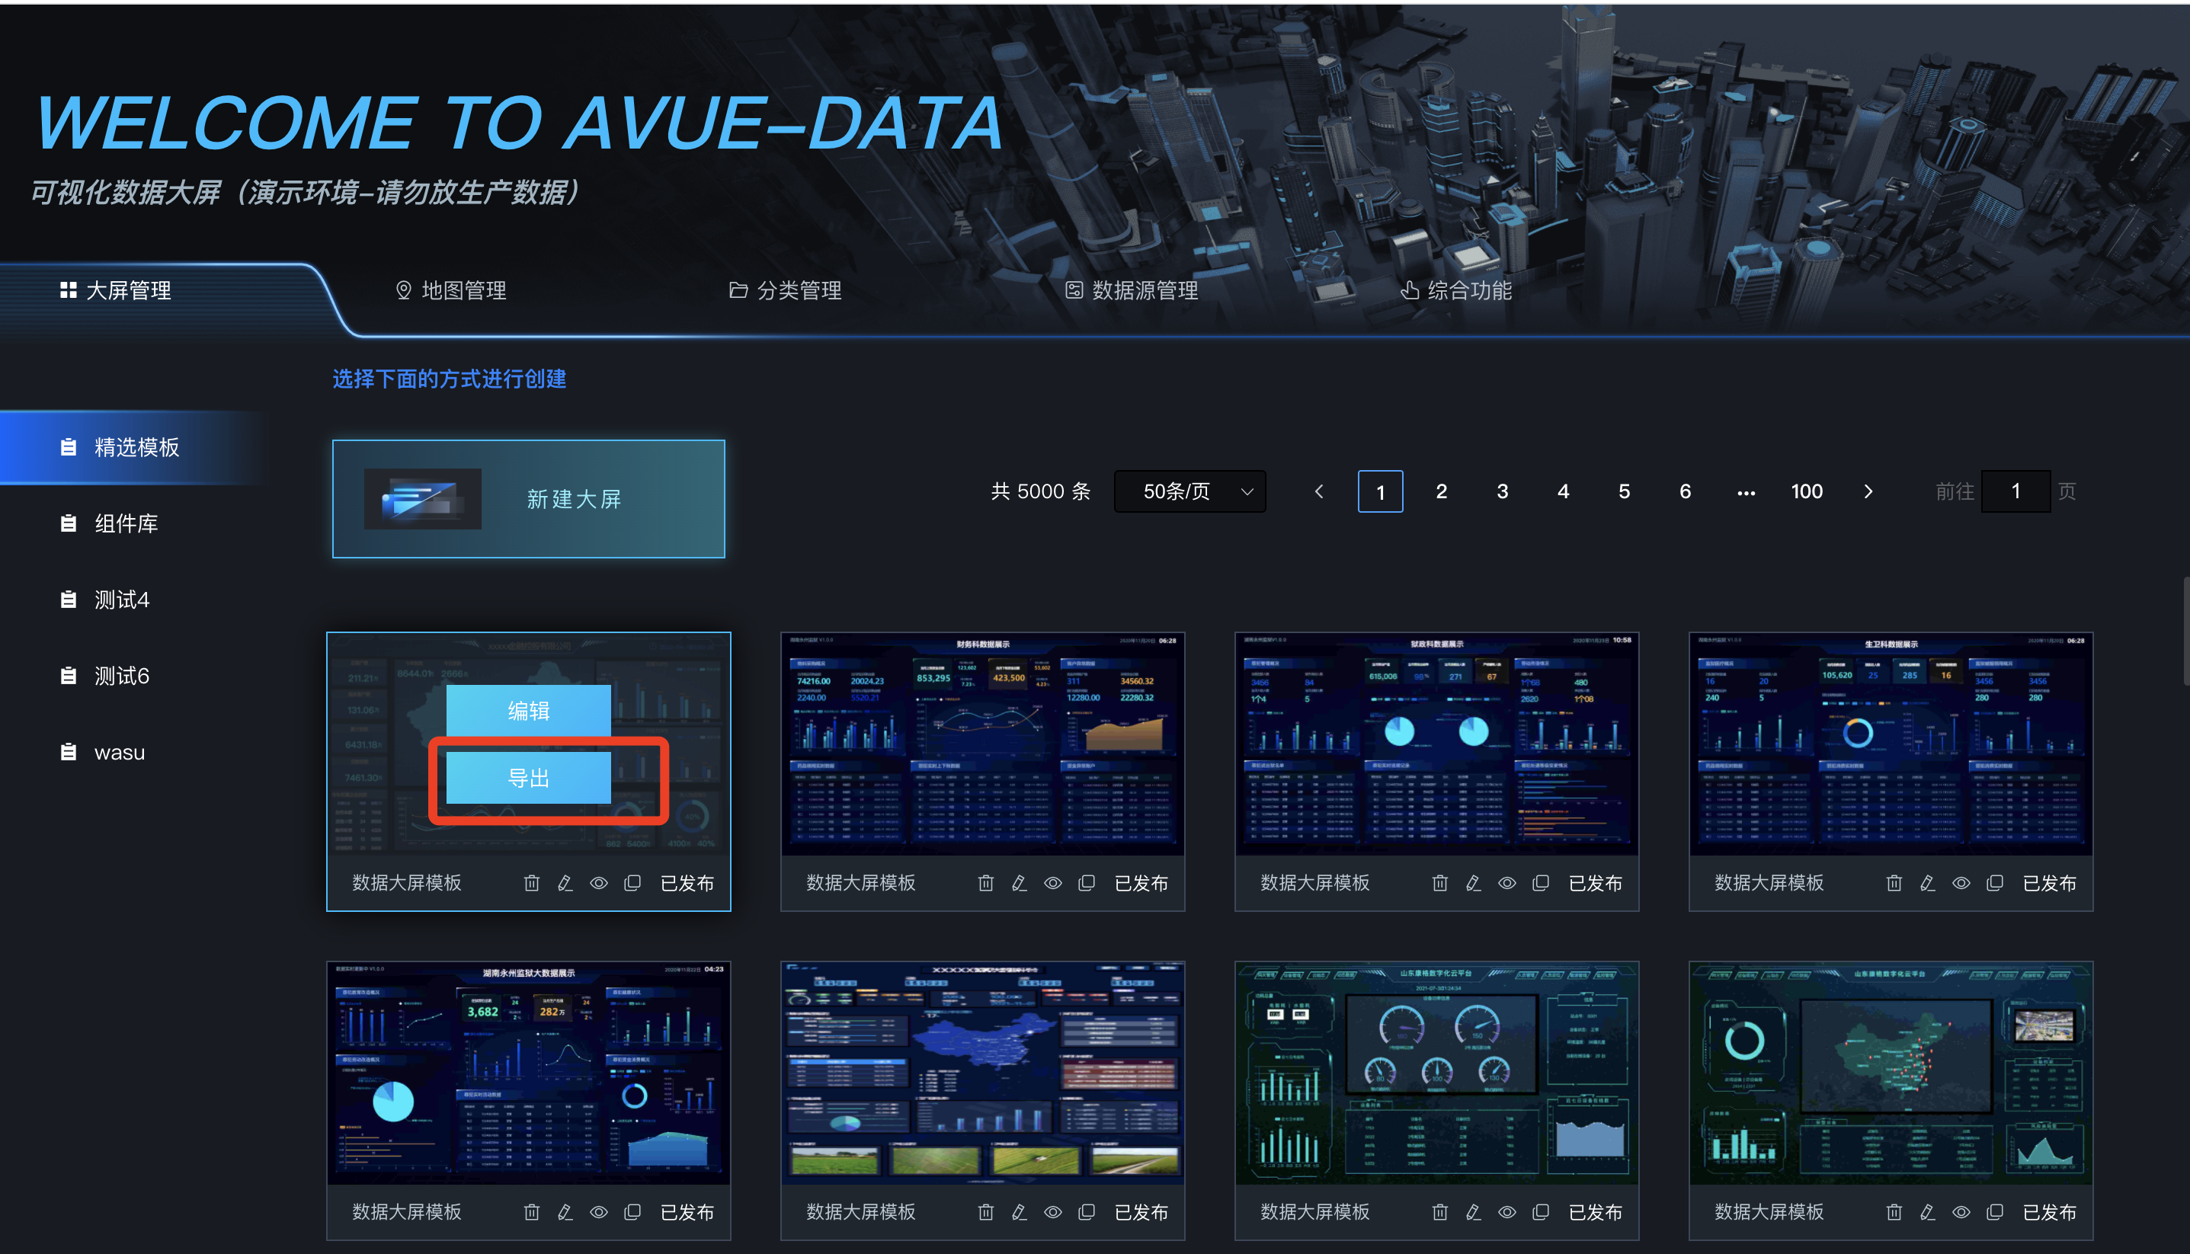The width and height of the screenshot is (2190, 1254).
Task: Delete the first hovered card via trash icon
Action: click(x=532, y=883)
